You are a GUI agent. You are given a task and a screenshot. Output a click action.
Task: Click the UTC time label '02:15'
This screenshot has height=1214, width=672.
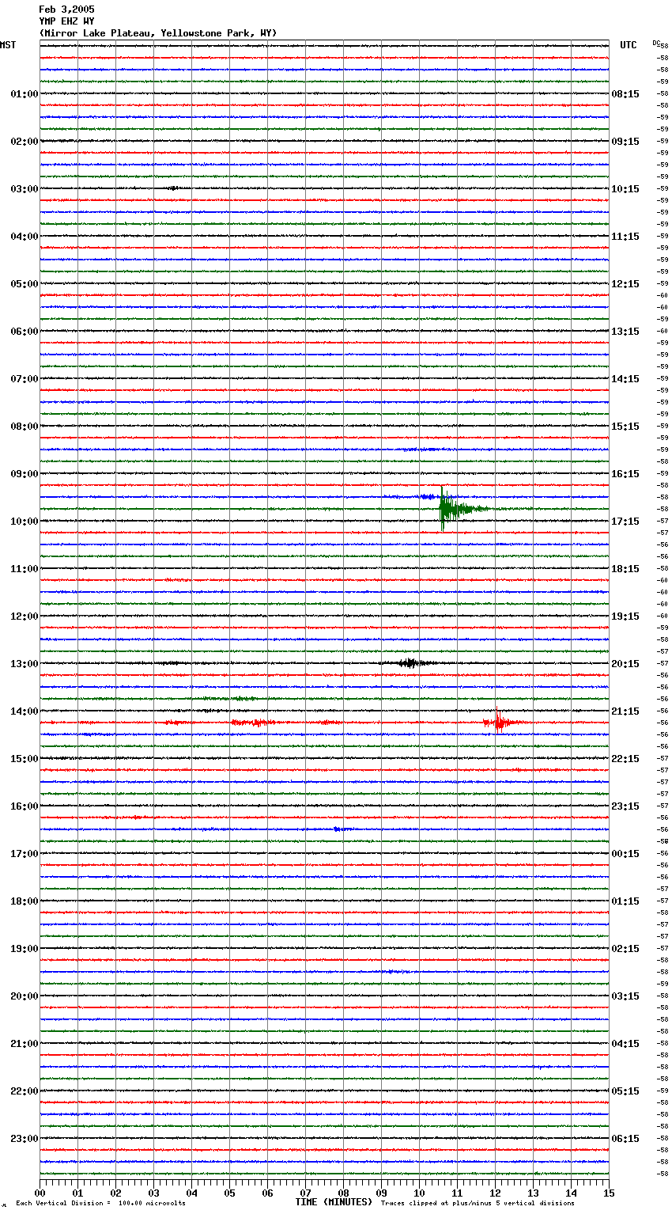pos(625,949)
